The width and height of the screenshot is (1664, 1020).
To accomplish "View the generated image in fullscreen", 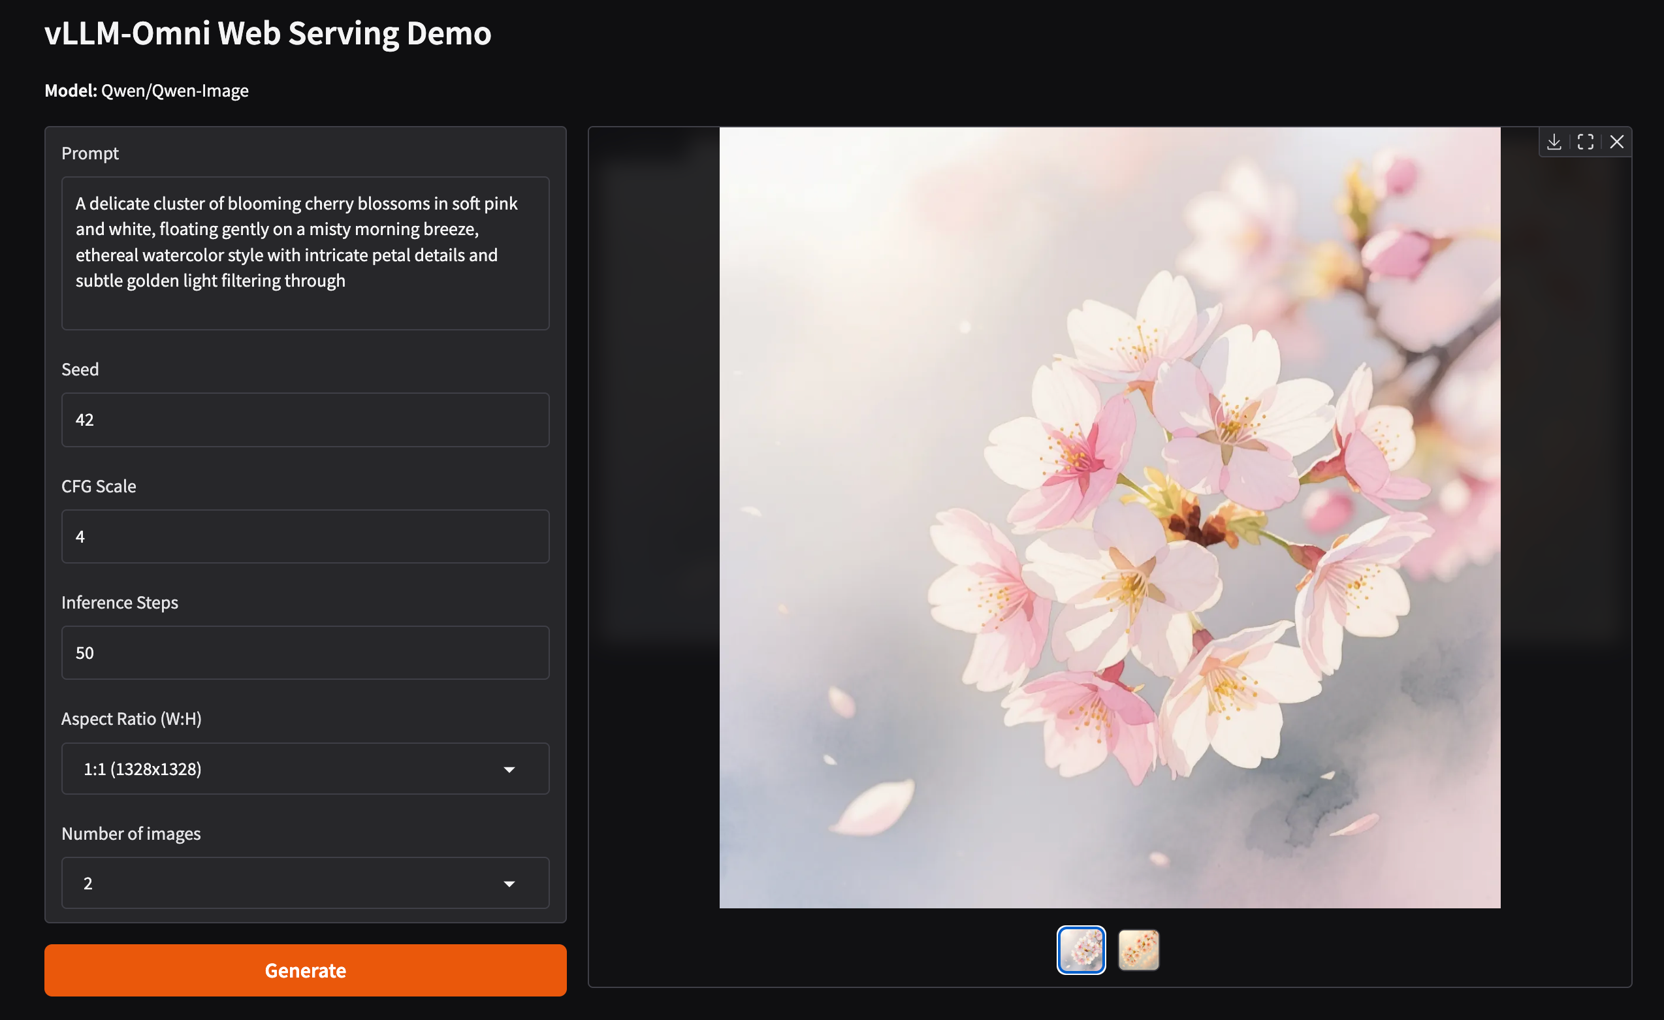I will [x=1586, y=142].
